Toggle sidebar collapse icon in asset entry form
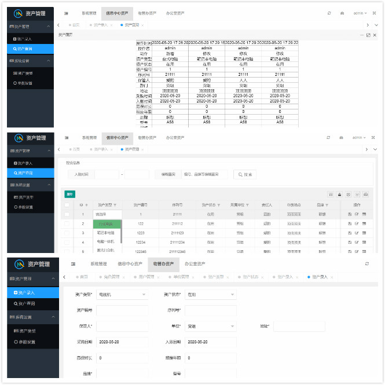The width and height of the screenshot is (385, 385). [x=73, y=263]
